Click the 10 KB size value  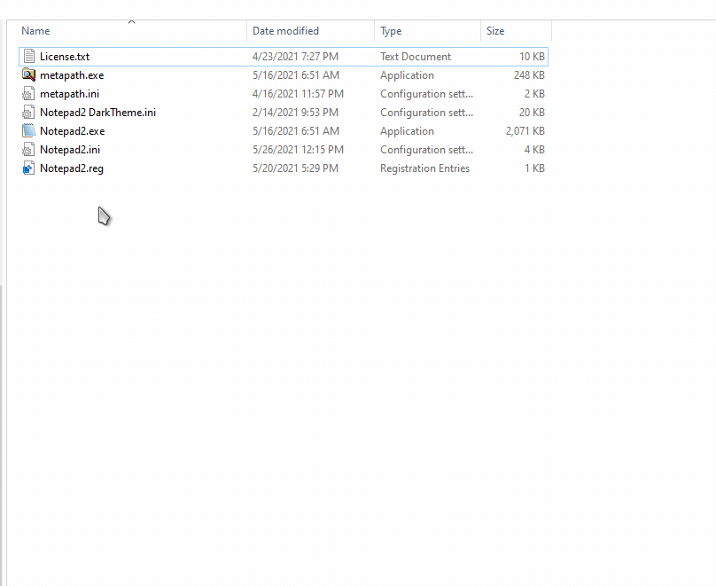pos(532,56)
